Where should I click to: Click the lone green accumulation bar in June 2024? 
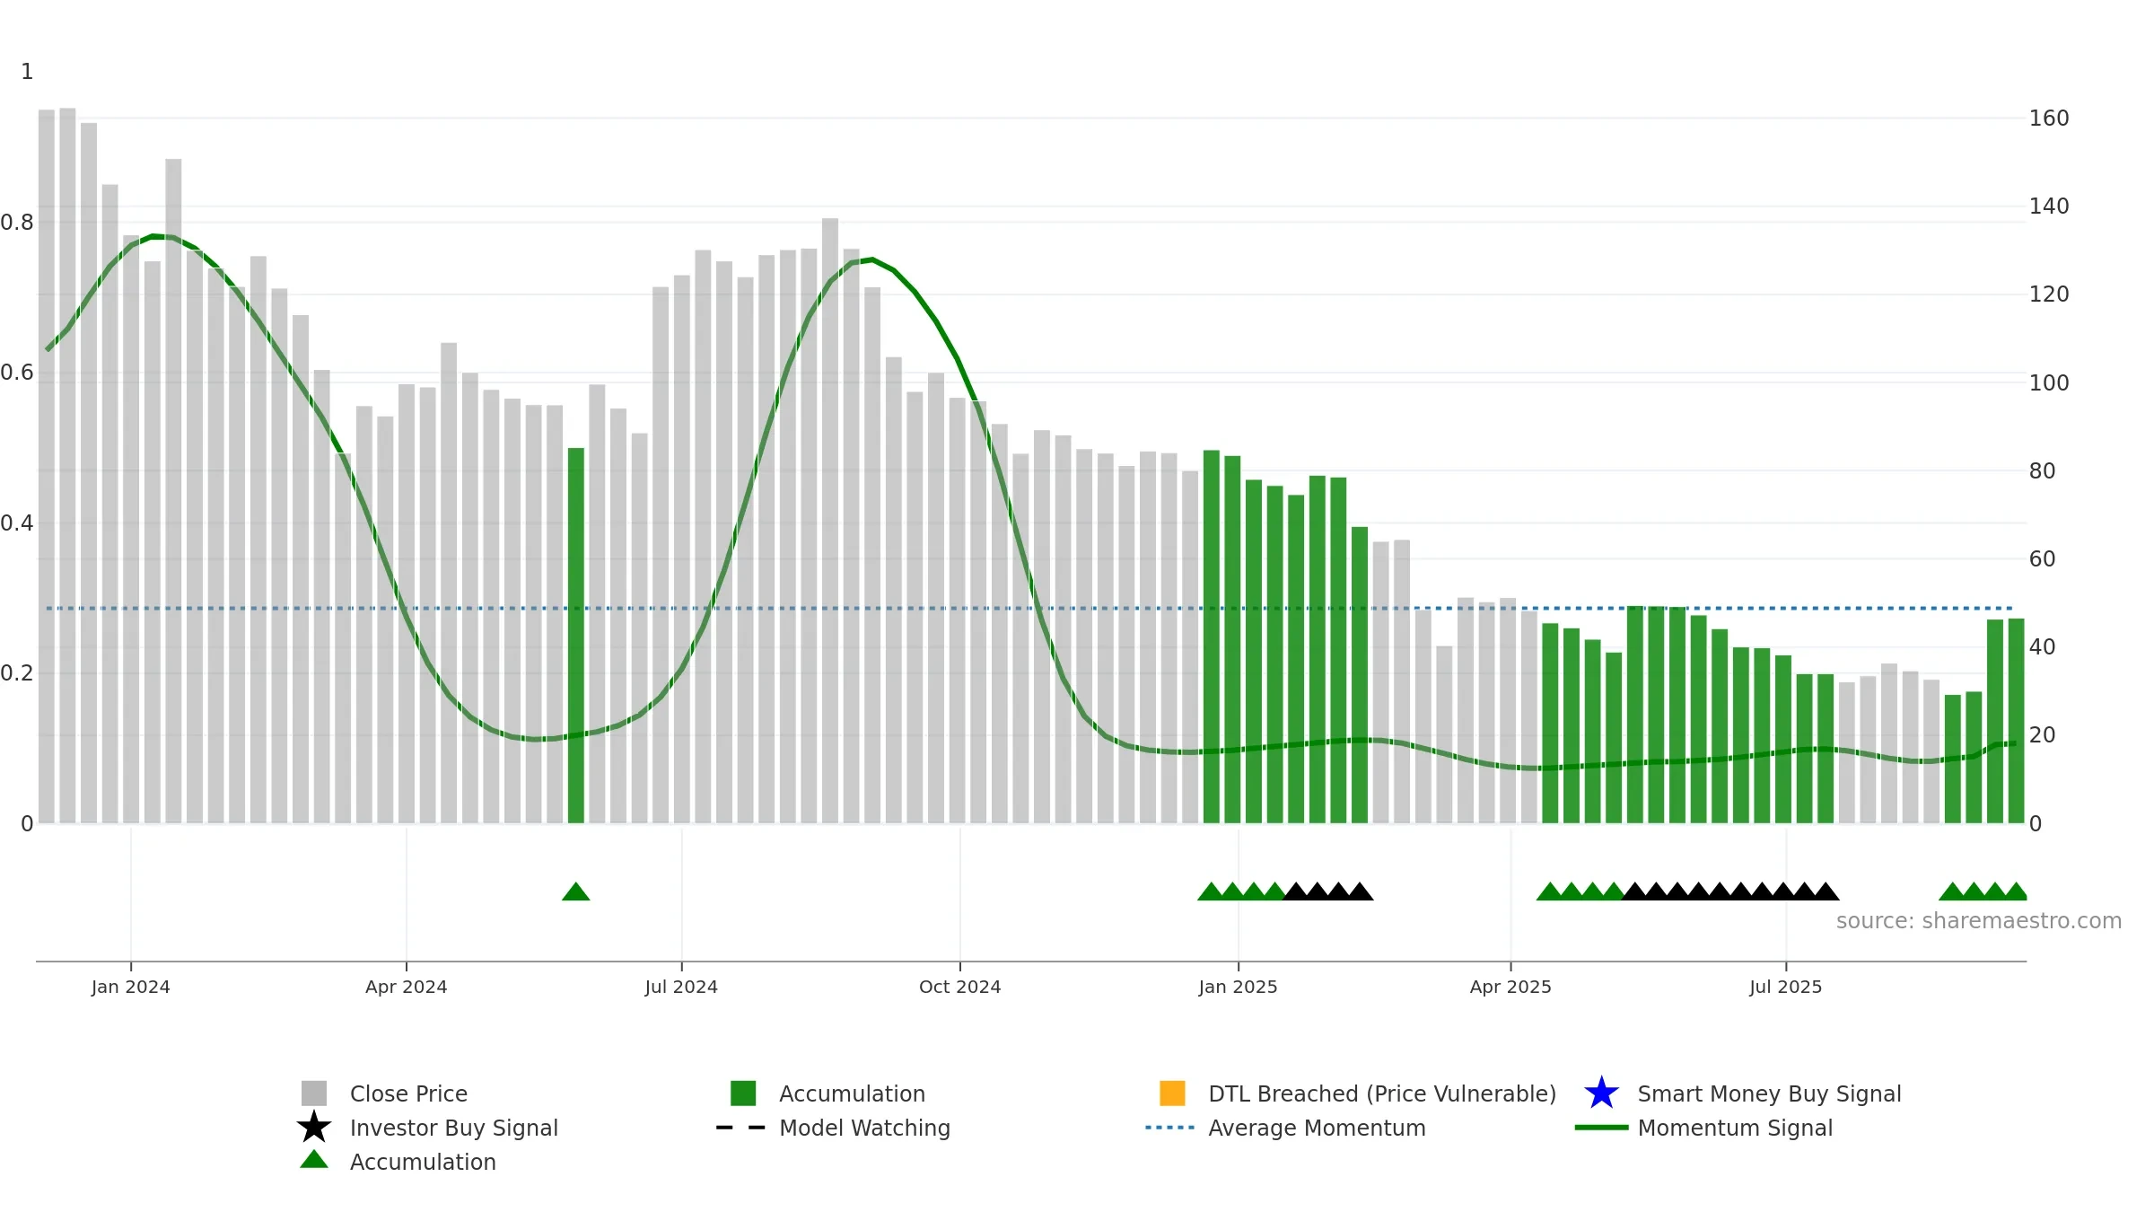tap(576, 636)
